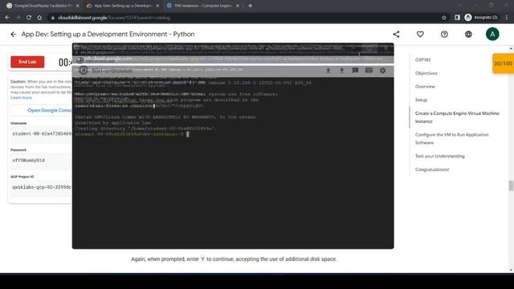Click the ssh.cloud.google.com address in popup

[108, 59]
